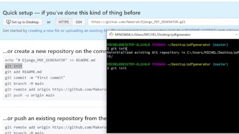The image size is (239, 134).
Task: Click the git commit first commit line
Action: point(35,78)
